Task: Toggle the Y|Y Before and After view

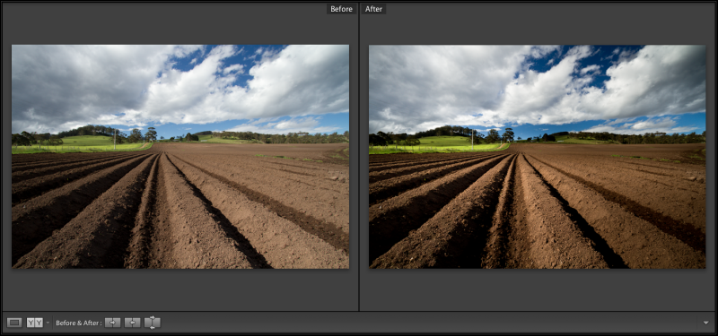Action: point(35,323)
